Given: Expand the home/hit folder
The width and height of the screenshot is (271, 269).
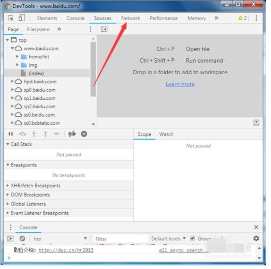Looking at the screenshot, I should coord(17,56).
